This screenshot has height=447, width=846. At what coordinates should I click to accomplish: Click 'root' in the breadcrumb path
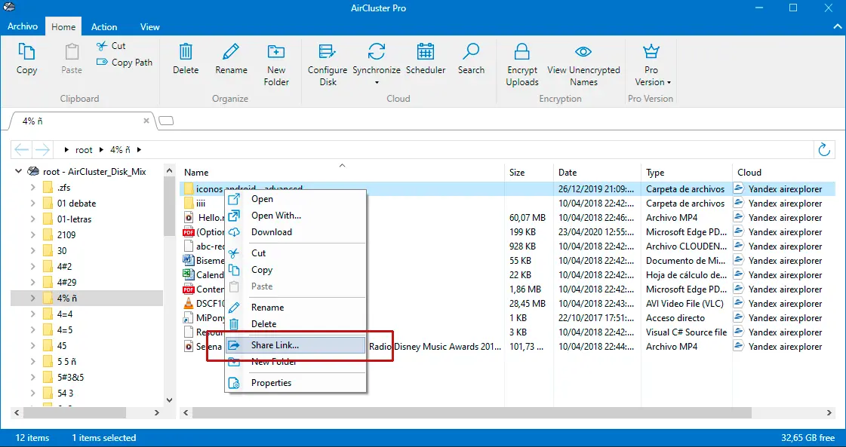click(84, 150)
